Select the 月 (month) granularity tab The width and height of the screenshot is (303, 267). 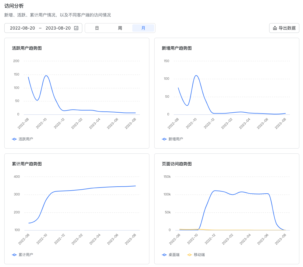[143, 28]
